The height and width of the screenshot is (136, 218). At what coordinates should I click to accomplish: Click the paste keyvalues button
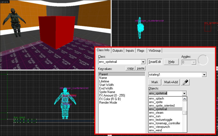141,68
